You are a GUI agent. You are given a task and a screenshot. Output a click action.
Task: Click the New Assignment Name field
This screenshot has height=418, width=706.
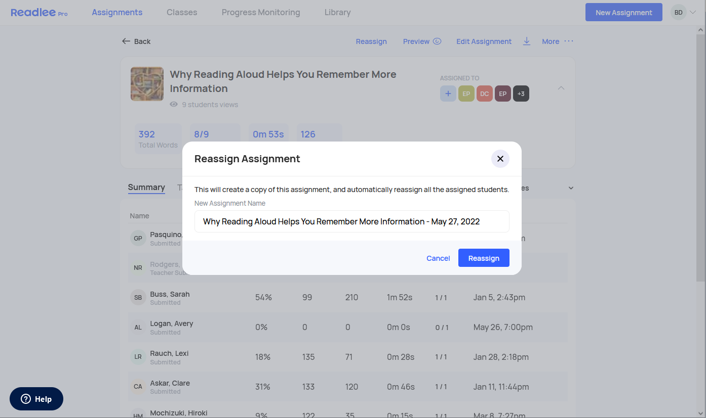[352, 221]
